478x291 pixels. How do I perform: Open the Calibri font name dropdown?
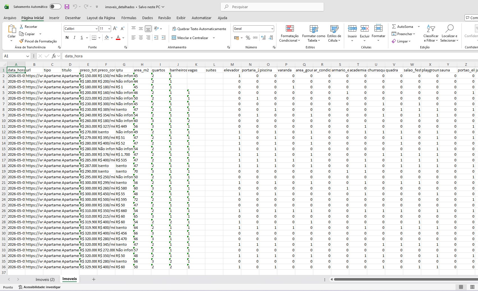[96, 29]
